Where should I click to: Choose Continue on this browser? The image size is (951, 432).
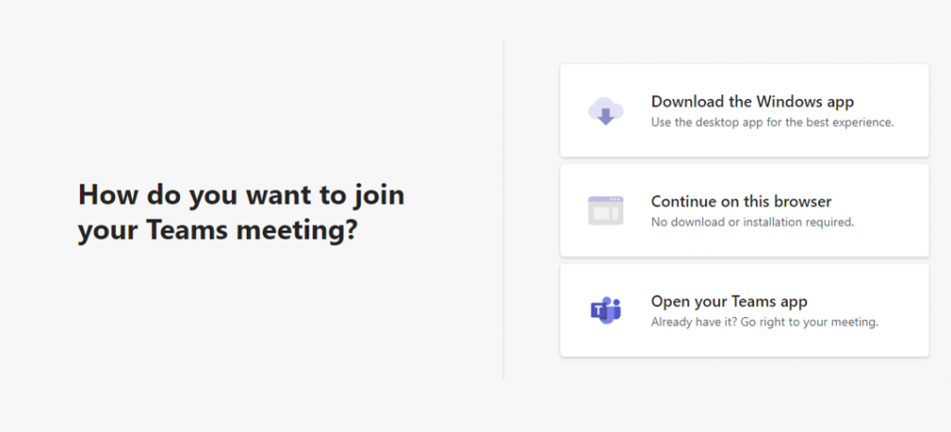tap(741, 201)
